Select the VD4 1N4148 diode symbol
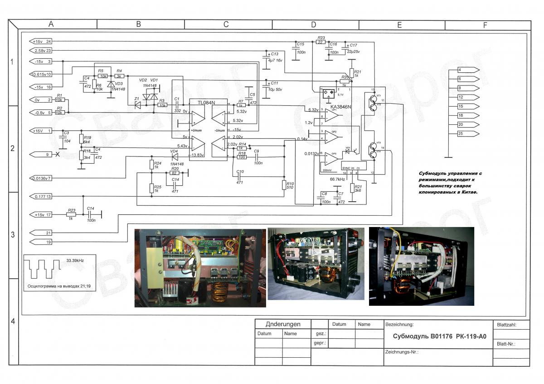The height and width of the screenshot is (384, 544). (x=174, y=157)
